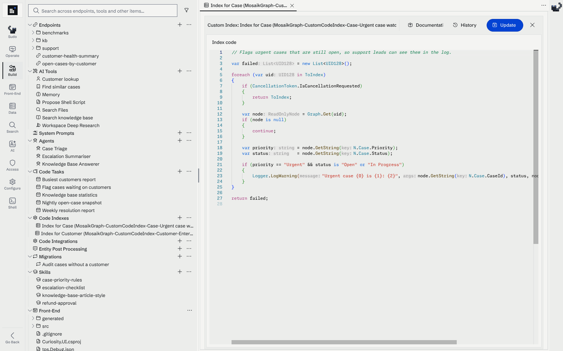The image size is (563, 351).
Task: Collapse the Code Tasks section
Action: click(30, 172)
